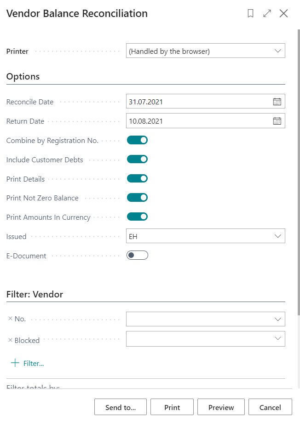Viewport: 300px width, 422px height.
Task: Click the Send to... button
Action: click(x=121, y=407)
